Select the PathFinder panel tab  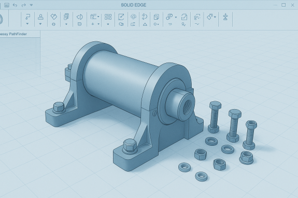(13, 34)
